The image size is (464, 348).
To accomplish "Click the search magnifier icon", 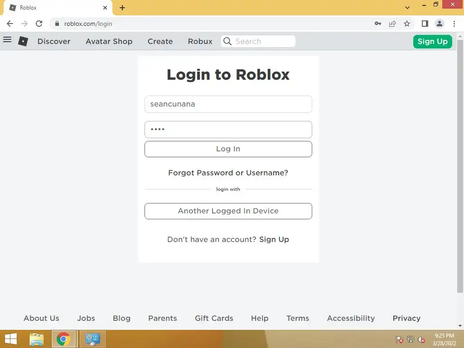I will [x=227, y=41].
